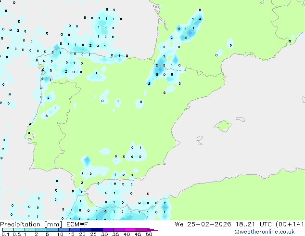Click the "0.5" legend value
This screenshot has width=305, height=236.
coord(17,234)
